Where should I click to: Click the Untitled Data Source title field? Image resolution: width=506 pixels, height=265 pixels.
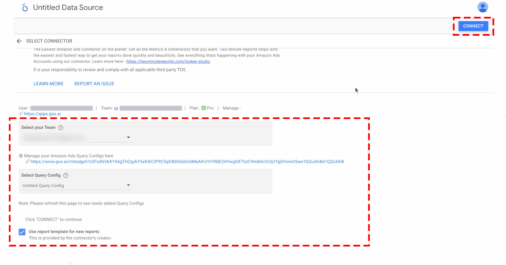coord(68,8)
